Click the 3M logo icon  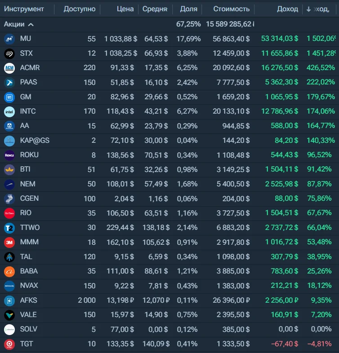pyautogui.click(x=9, y=242)
